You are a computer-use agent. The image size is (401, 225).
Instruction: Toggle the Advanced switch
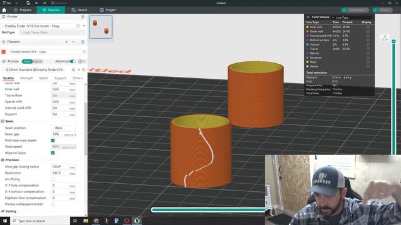pos(73,61)
